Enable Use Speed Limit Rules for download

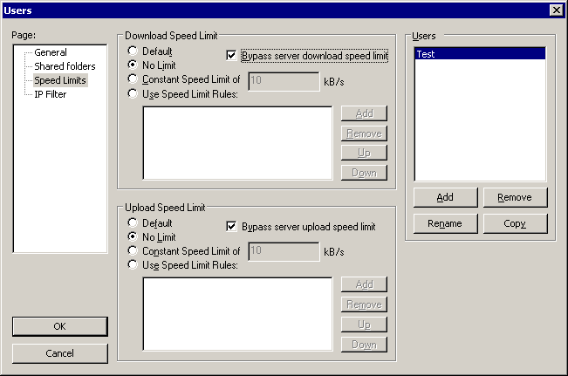[133, 93]
